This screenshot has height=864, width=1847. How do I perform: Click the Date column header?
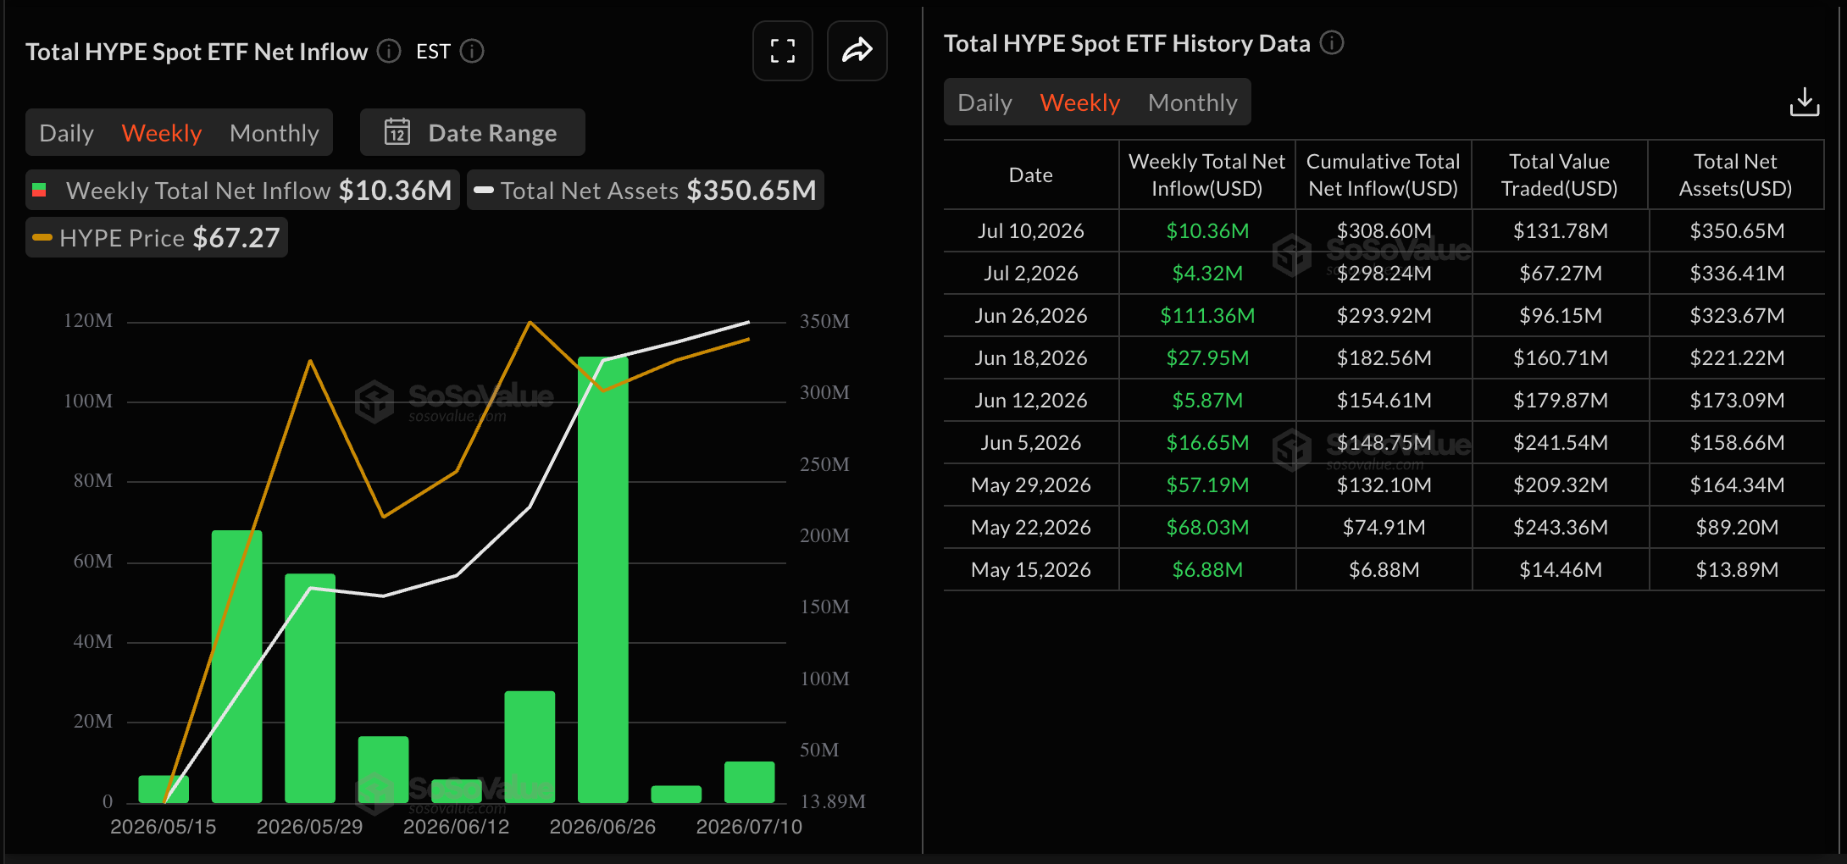pos(1031,174)
